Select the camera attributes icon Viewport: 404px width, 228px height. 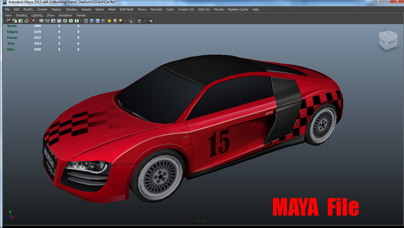coord(14,21)
